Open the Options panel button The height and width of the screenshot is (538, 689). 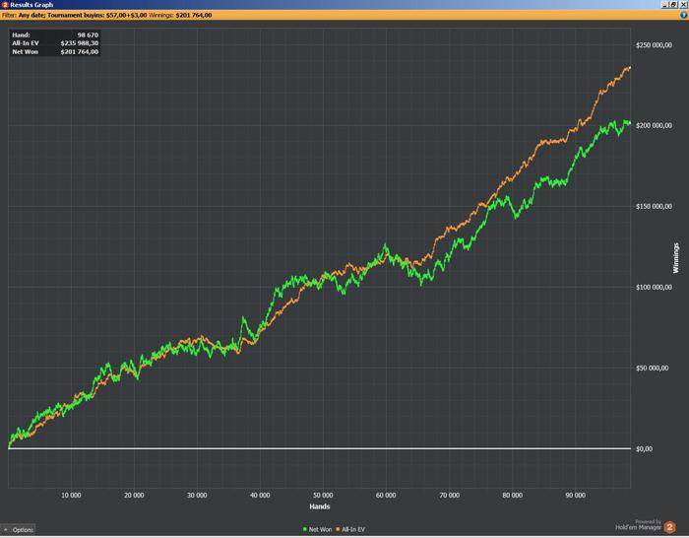tap(18, 530)
